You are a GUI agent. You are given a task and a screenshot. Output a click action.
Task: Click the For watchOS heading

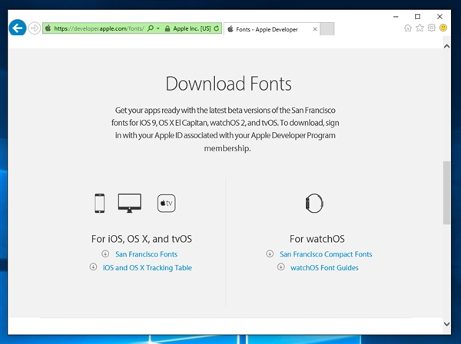(317, 239)
